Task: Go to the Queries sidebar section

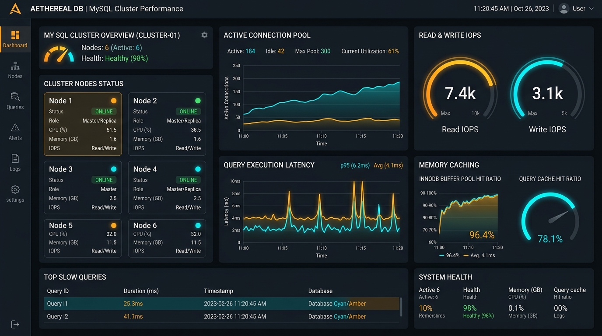Action: [x=15, y=101]
